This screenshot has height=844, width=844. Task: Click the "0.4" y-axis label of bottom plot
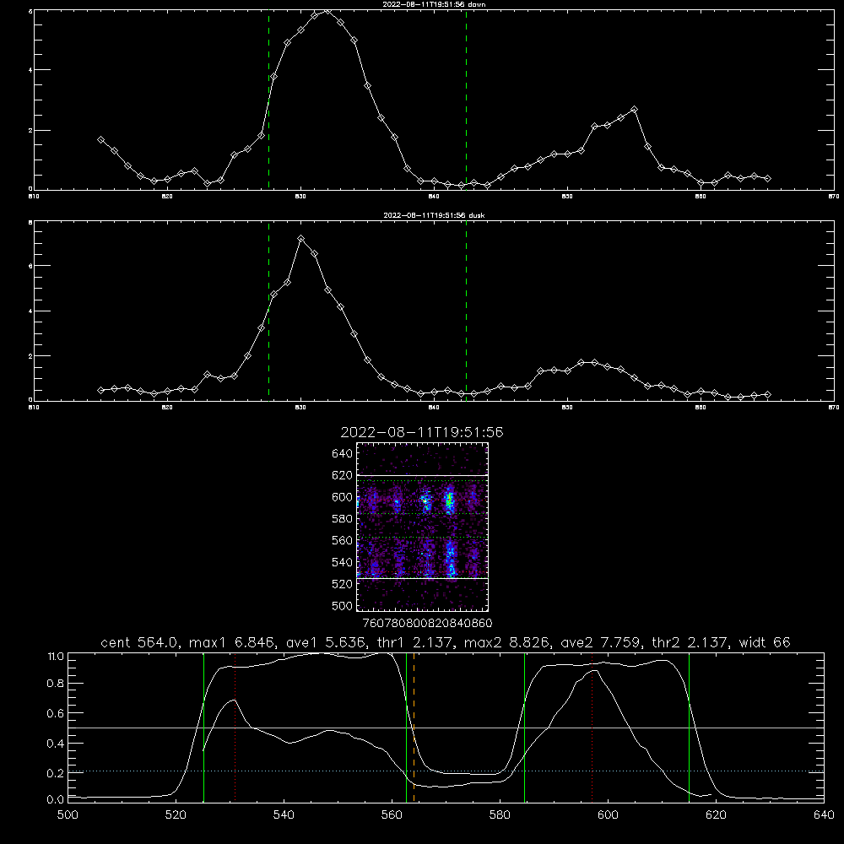pyautogui.click(x=56, y=744)
